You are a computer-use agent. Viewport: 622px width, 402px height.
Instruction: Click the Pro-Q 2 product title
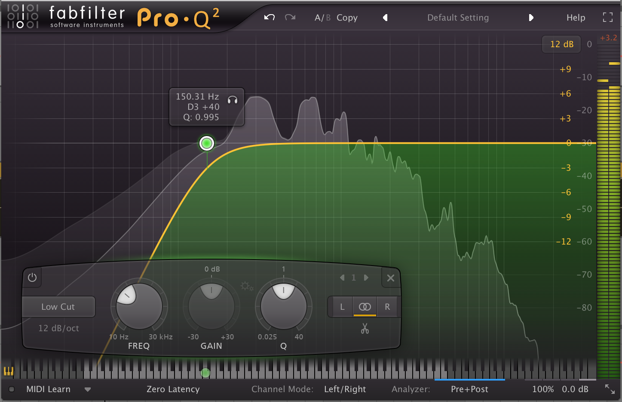point(178,18)
